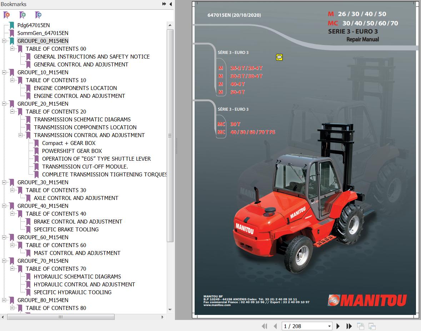Open GENERAL CONTROL AND ADJUSTMENT bookmark
Image resolution: width=421 pixels, height=331 pixels.
(81, 64)
